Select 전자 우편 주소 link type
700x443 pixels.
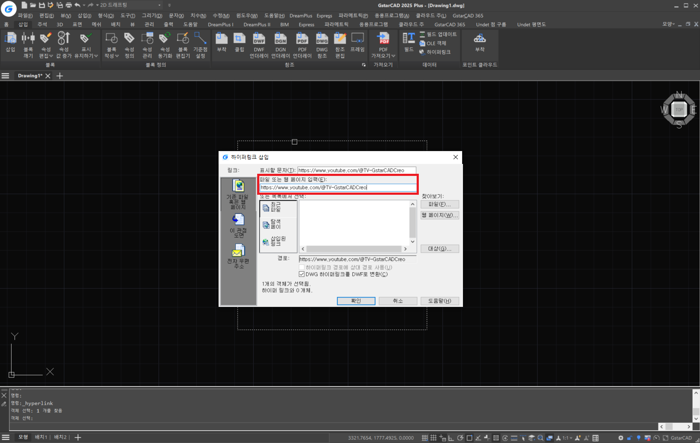(x=238, y=256)
